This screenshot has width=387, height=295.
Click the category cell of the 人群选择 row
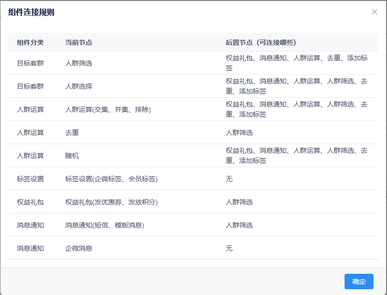30,86
